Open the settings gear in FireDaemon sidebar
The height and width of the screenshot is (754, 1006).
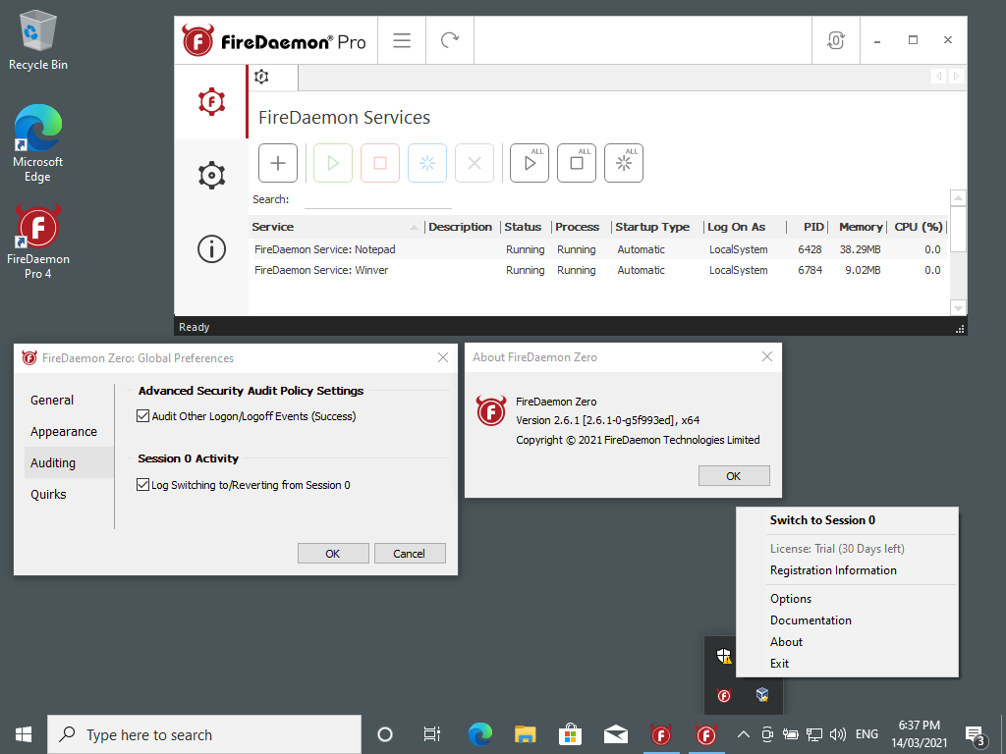(211, 175)
